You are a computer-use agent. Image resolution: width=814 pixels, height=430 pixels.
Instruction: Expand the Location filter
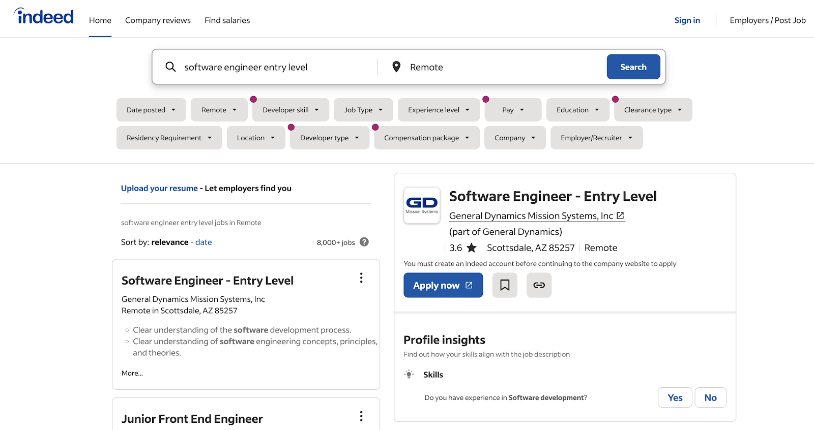pos(256,138)
